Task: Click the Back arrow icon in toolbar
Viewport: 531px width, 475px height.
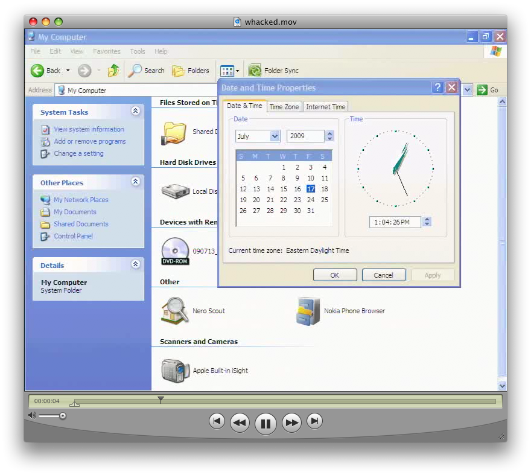Action: tap(37, 71)
